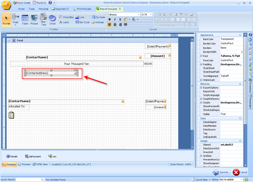Set text alignment to justify
253x182 pixels.
(125, 25)
